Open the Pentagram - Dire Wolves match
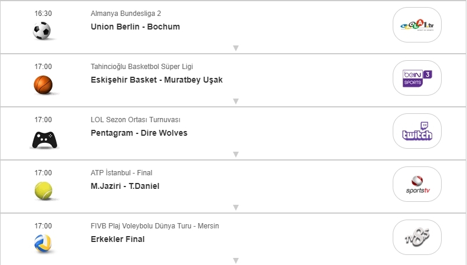467x265 pixels. coord(139,133)
